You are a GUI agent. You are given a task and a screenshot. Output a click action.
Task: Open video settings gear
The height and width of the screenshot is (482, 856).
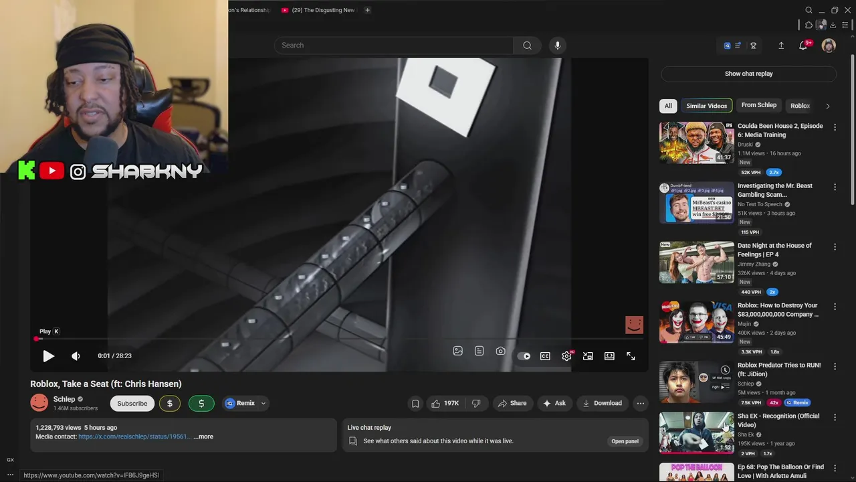click(x=567, y=356)
